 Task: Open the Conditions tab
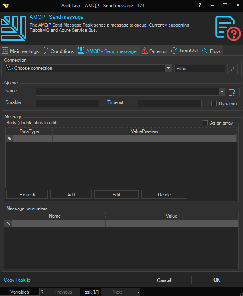point(58,51)
